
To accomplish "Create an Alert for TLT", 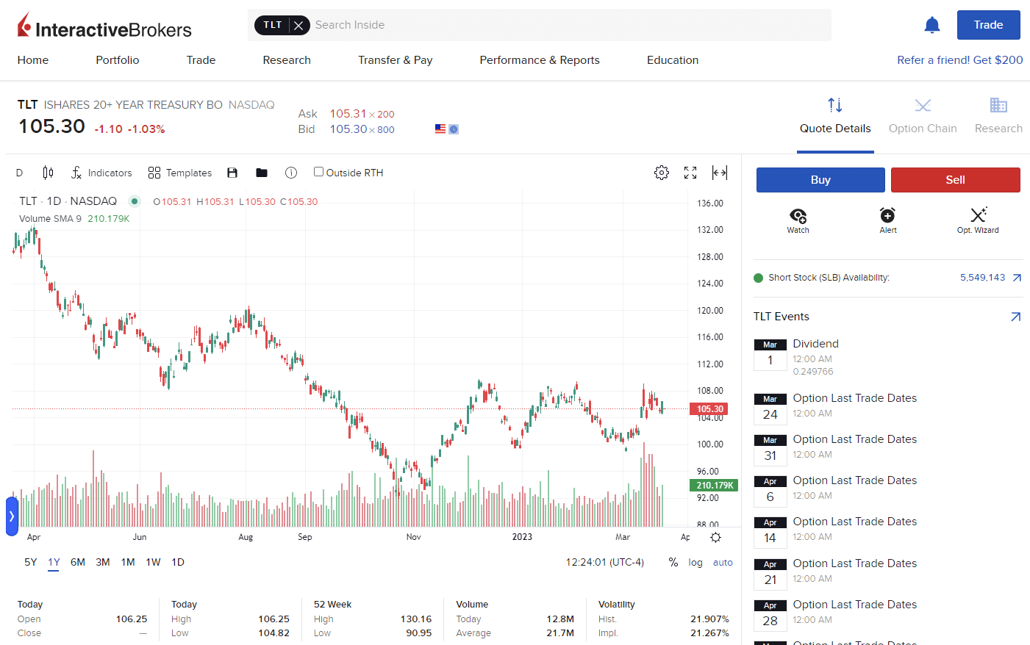I will (x=888, y=220).
